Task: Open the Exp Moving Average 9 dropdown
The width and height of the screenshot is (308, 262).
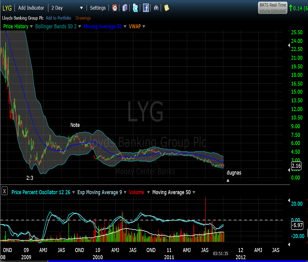Action: pyautogui.click(x=125, y=192)
